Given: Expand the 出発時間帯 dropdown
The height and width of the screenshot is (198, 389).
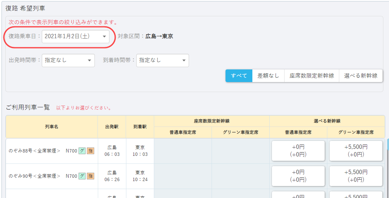Looking at the screenshot, I should point(68,60).
